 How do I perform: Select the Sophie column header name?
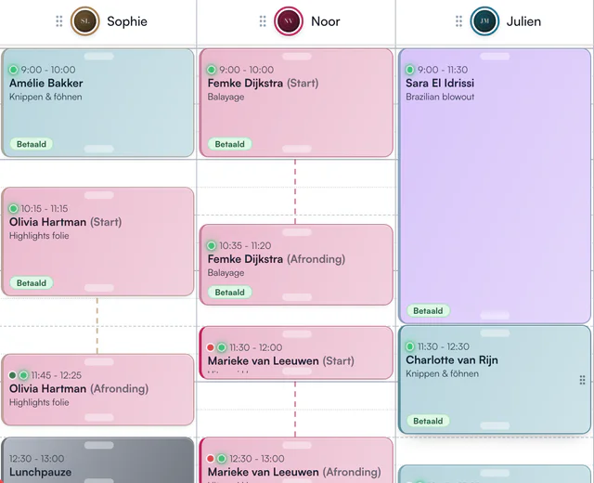(127, 21)
